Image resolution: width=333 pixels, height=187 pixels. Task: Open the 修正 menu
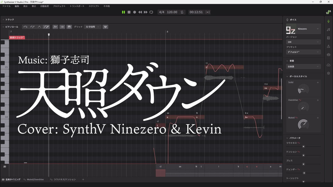click(34, 6)
